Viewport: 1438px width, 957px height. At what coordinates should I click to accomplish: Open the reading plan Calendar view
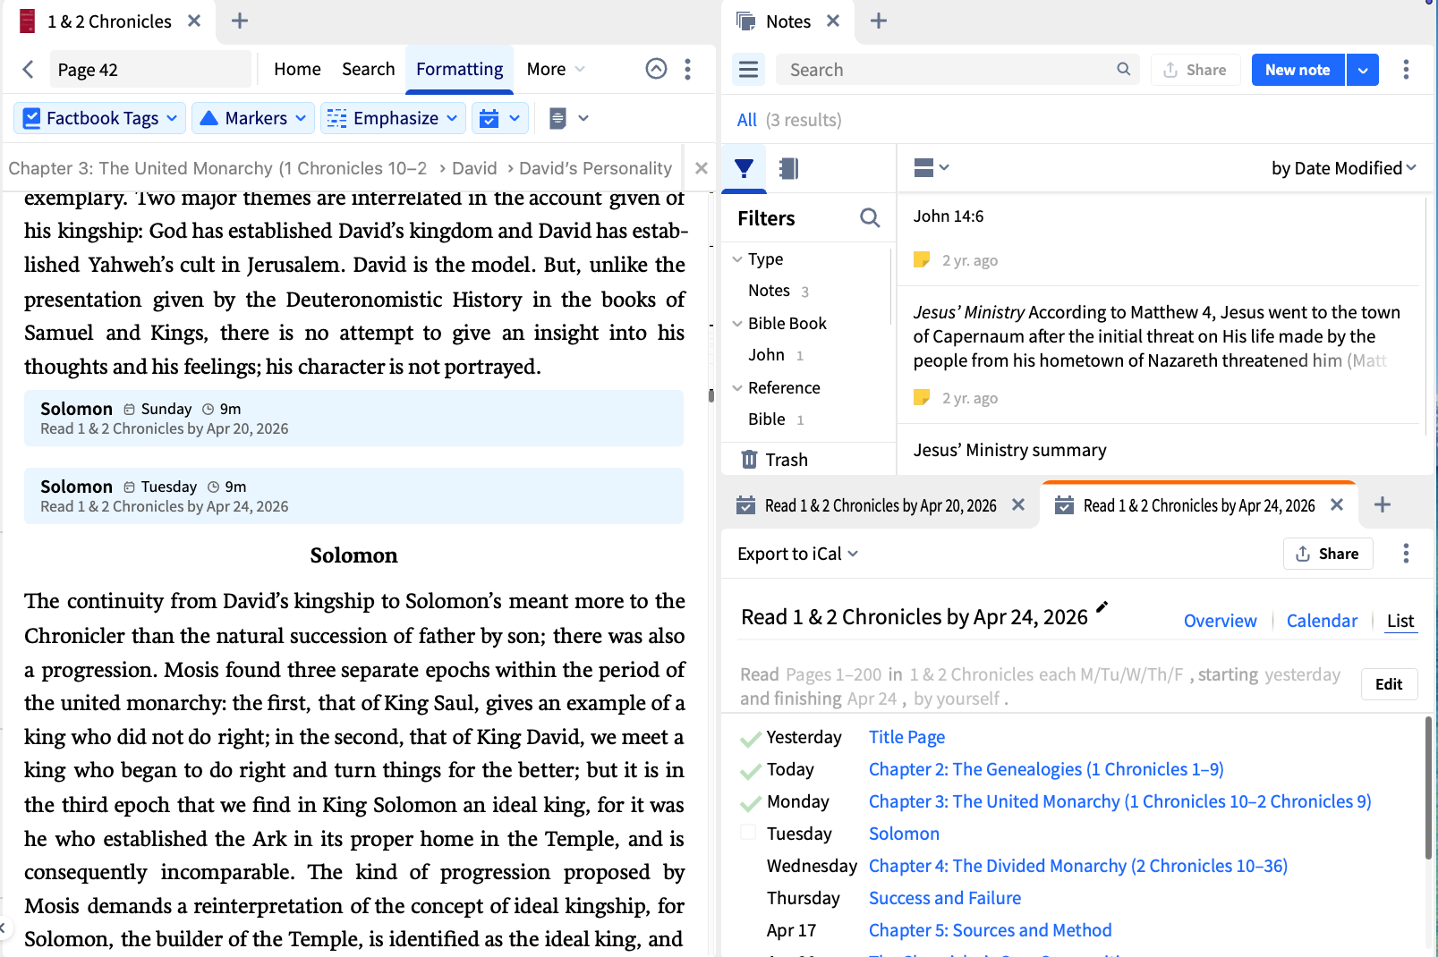pos(1322,621)
